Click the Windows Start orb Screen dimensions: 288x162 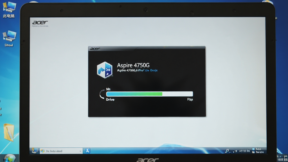[9, 158]
